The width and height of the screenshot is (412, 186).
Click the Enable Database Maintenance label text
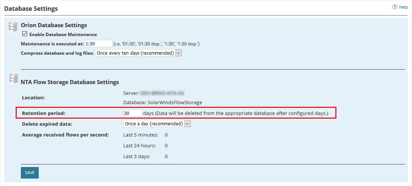click(63, 35)
